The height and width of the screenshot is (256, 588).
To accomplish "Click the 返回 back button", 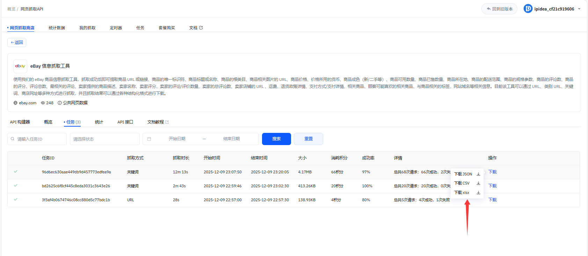I will click(x=17, y=43).
